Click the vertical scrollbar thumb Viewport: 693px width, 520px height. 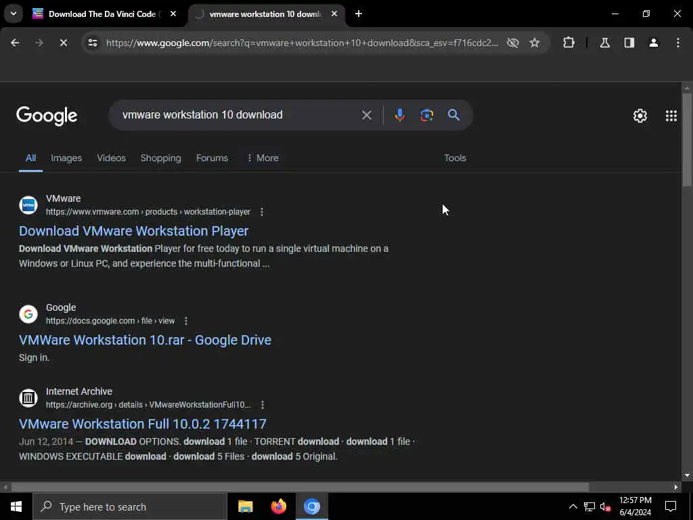687,139
